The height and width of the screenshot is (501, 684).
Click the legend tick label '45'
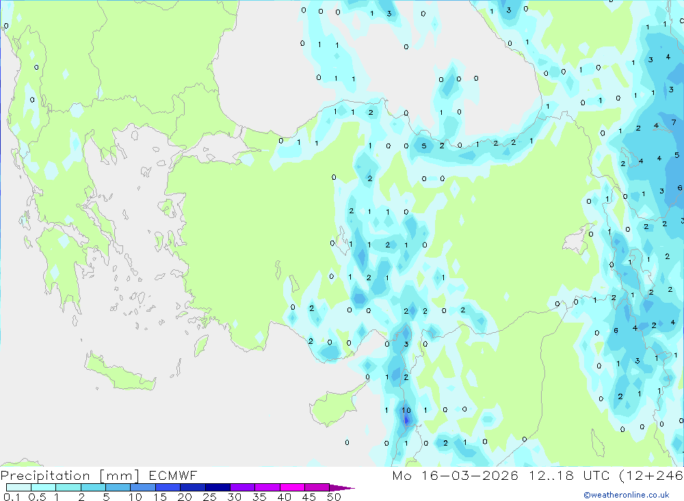(309, 497)
